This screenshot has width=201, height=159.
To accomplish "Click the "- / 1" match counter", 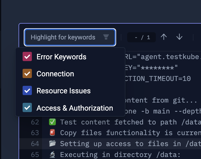I will 142,37.
